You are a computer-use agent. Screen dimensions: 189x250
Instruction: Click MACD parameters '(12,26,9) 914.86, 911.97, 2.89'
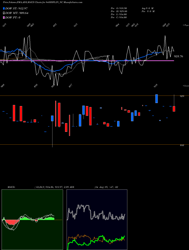52,187
